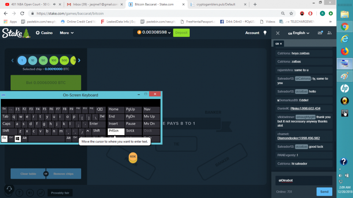Select the 50 value chip
The image size is (353, 198).
(43, 60)
